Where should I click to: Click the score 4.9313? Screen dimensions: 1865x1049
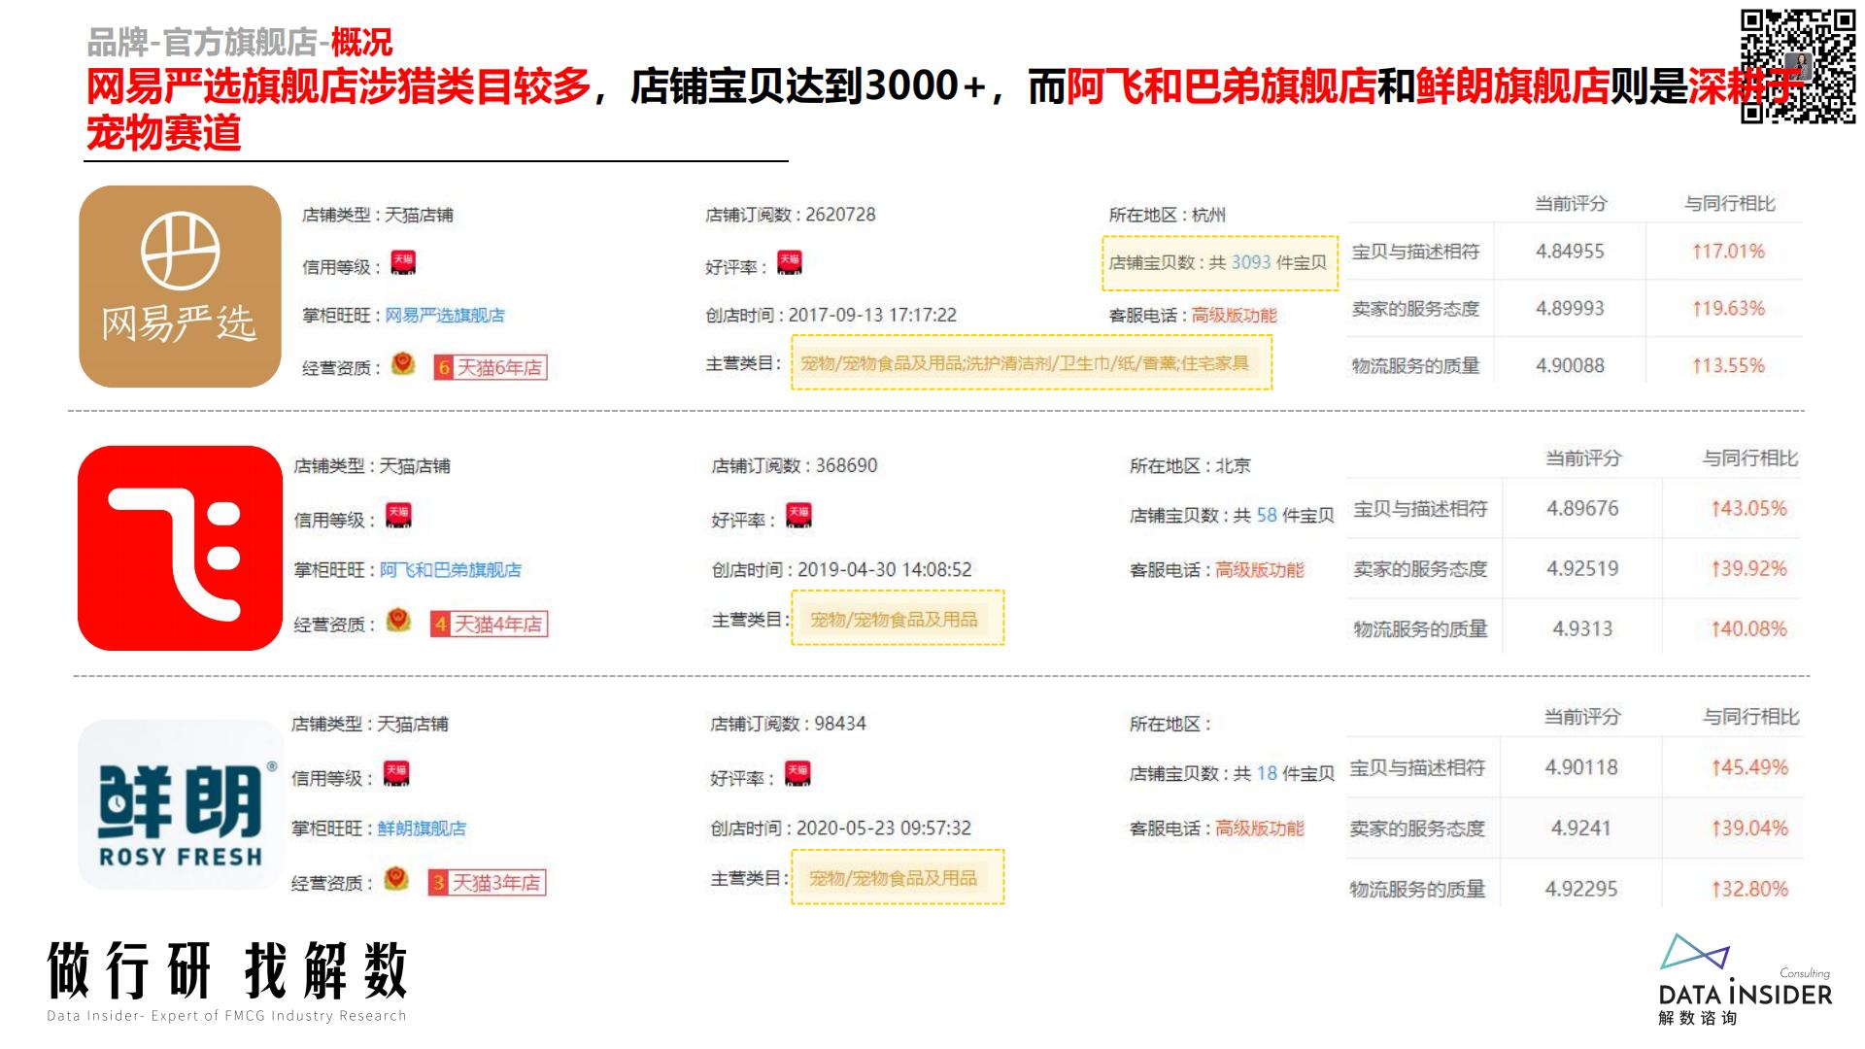(1582, 628)
